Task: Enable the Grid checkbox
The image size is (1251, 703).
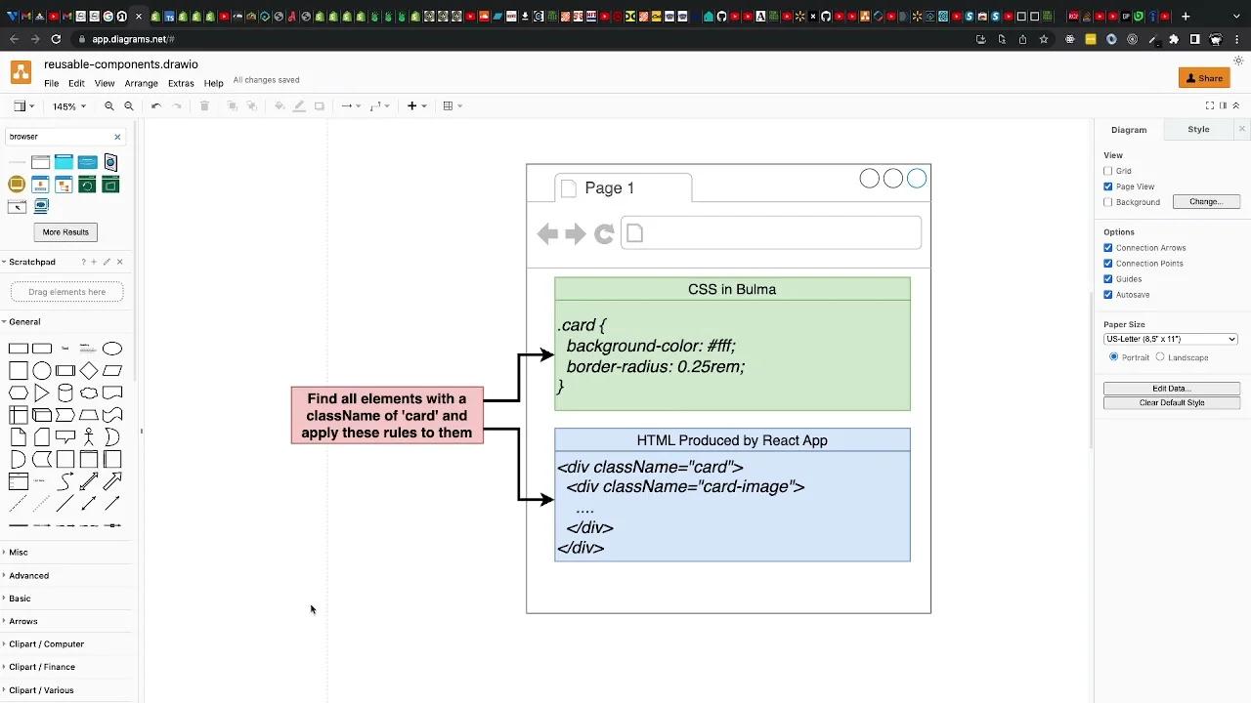Action: 1109,170
